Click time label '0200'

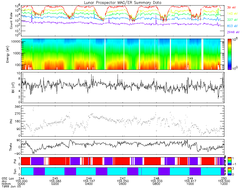55,184
